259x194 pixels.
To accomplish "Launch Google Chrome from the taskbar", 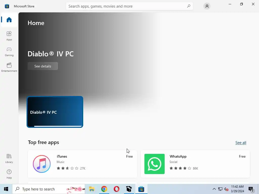I will (104, 189).
